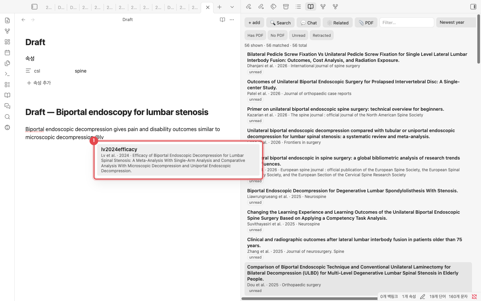Click the templates copy-files ribbon icon
Screen dimensions: 481x301
(7, 63)
